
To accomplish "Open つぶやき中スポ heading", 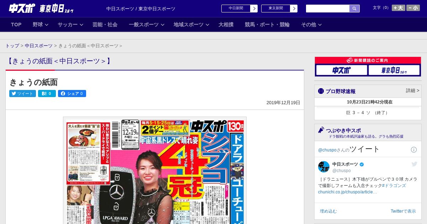I will coord(343,130).
